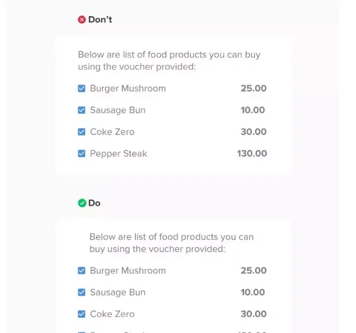Uncheck Sausage Bun checkbox in the Do card
Viewport: 356px width, 333px height.
(x=82, y=293)
